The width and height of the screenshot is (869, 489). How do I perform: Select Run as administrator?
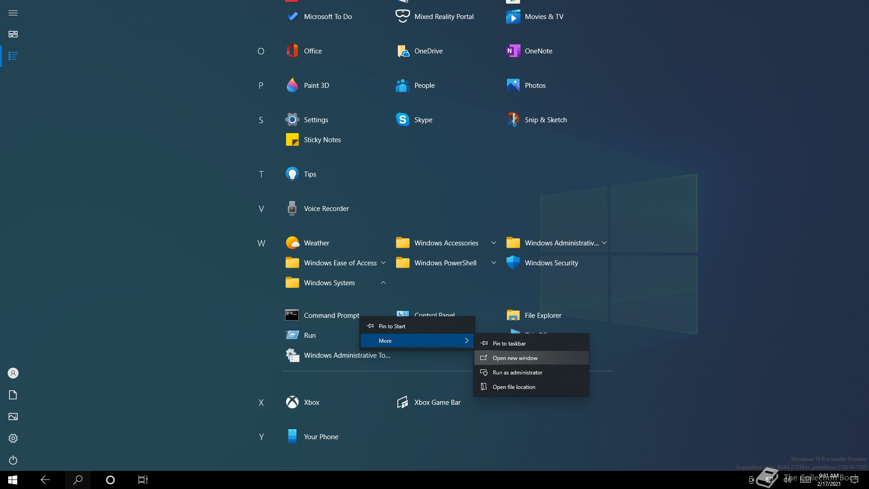click(x=531, y=373)
